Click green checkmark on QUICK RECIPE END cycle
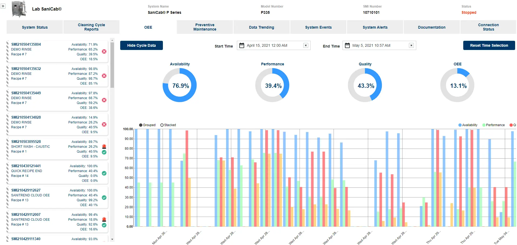Image resolution: width=517 pixels, height=245 pixels. pyautogui.click(x=104, y=173)
